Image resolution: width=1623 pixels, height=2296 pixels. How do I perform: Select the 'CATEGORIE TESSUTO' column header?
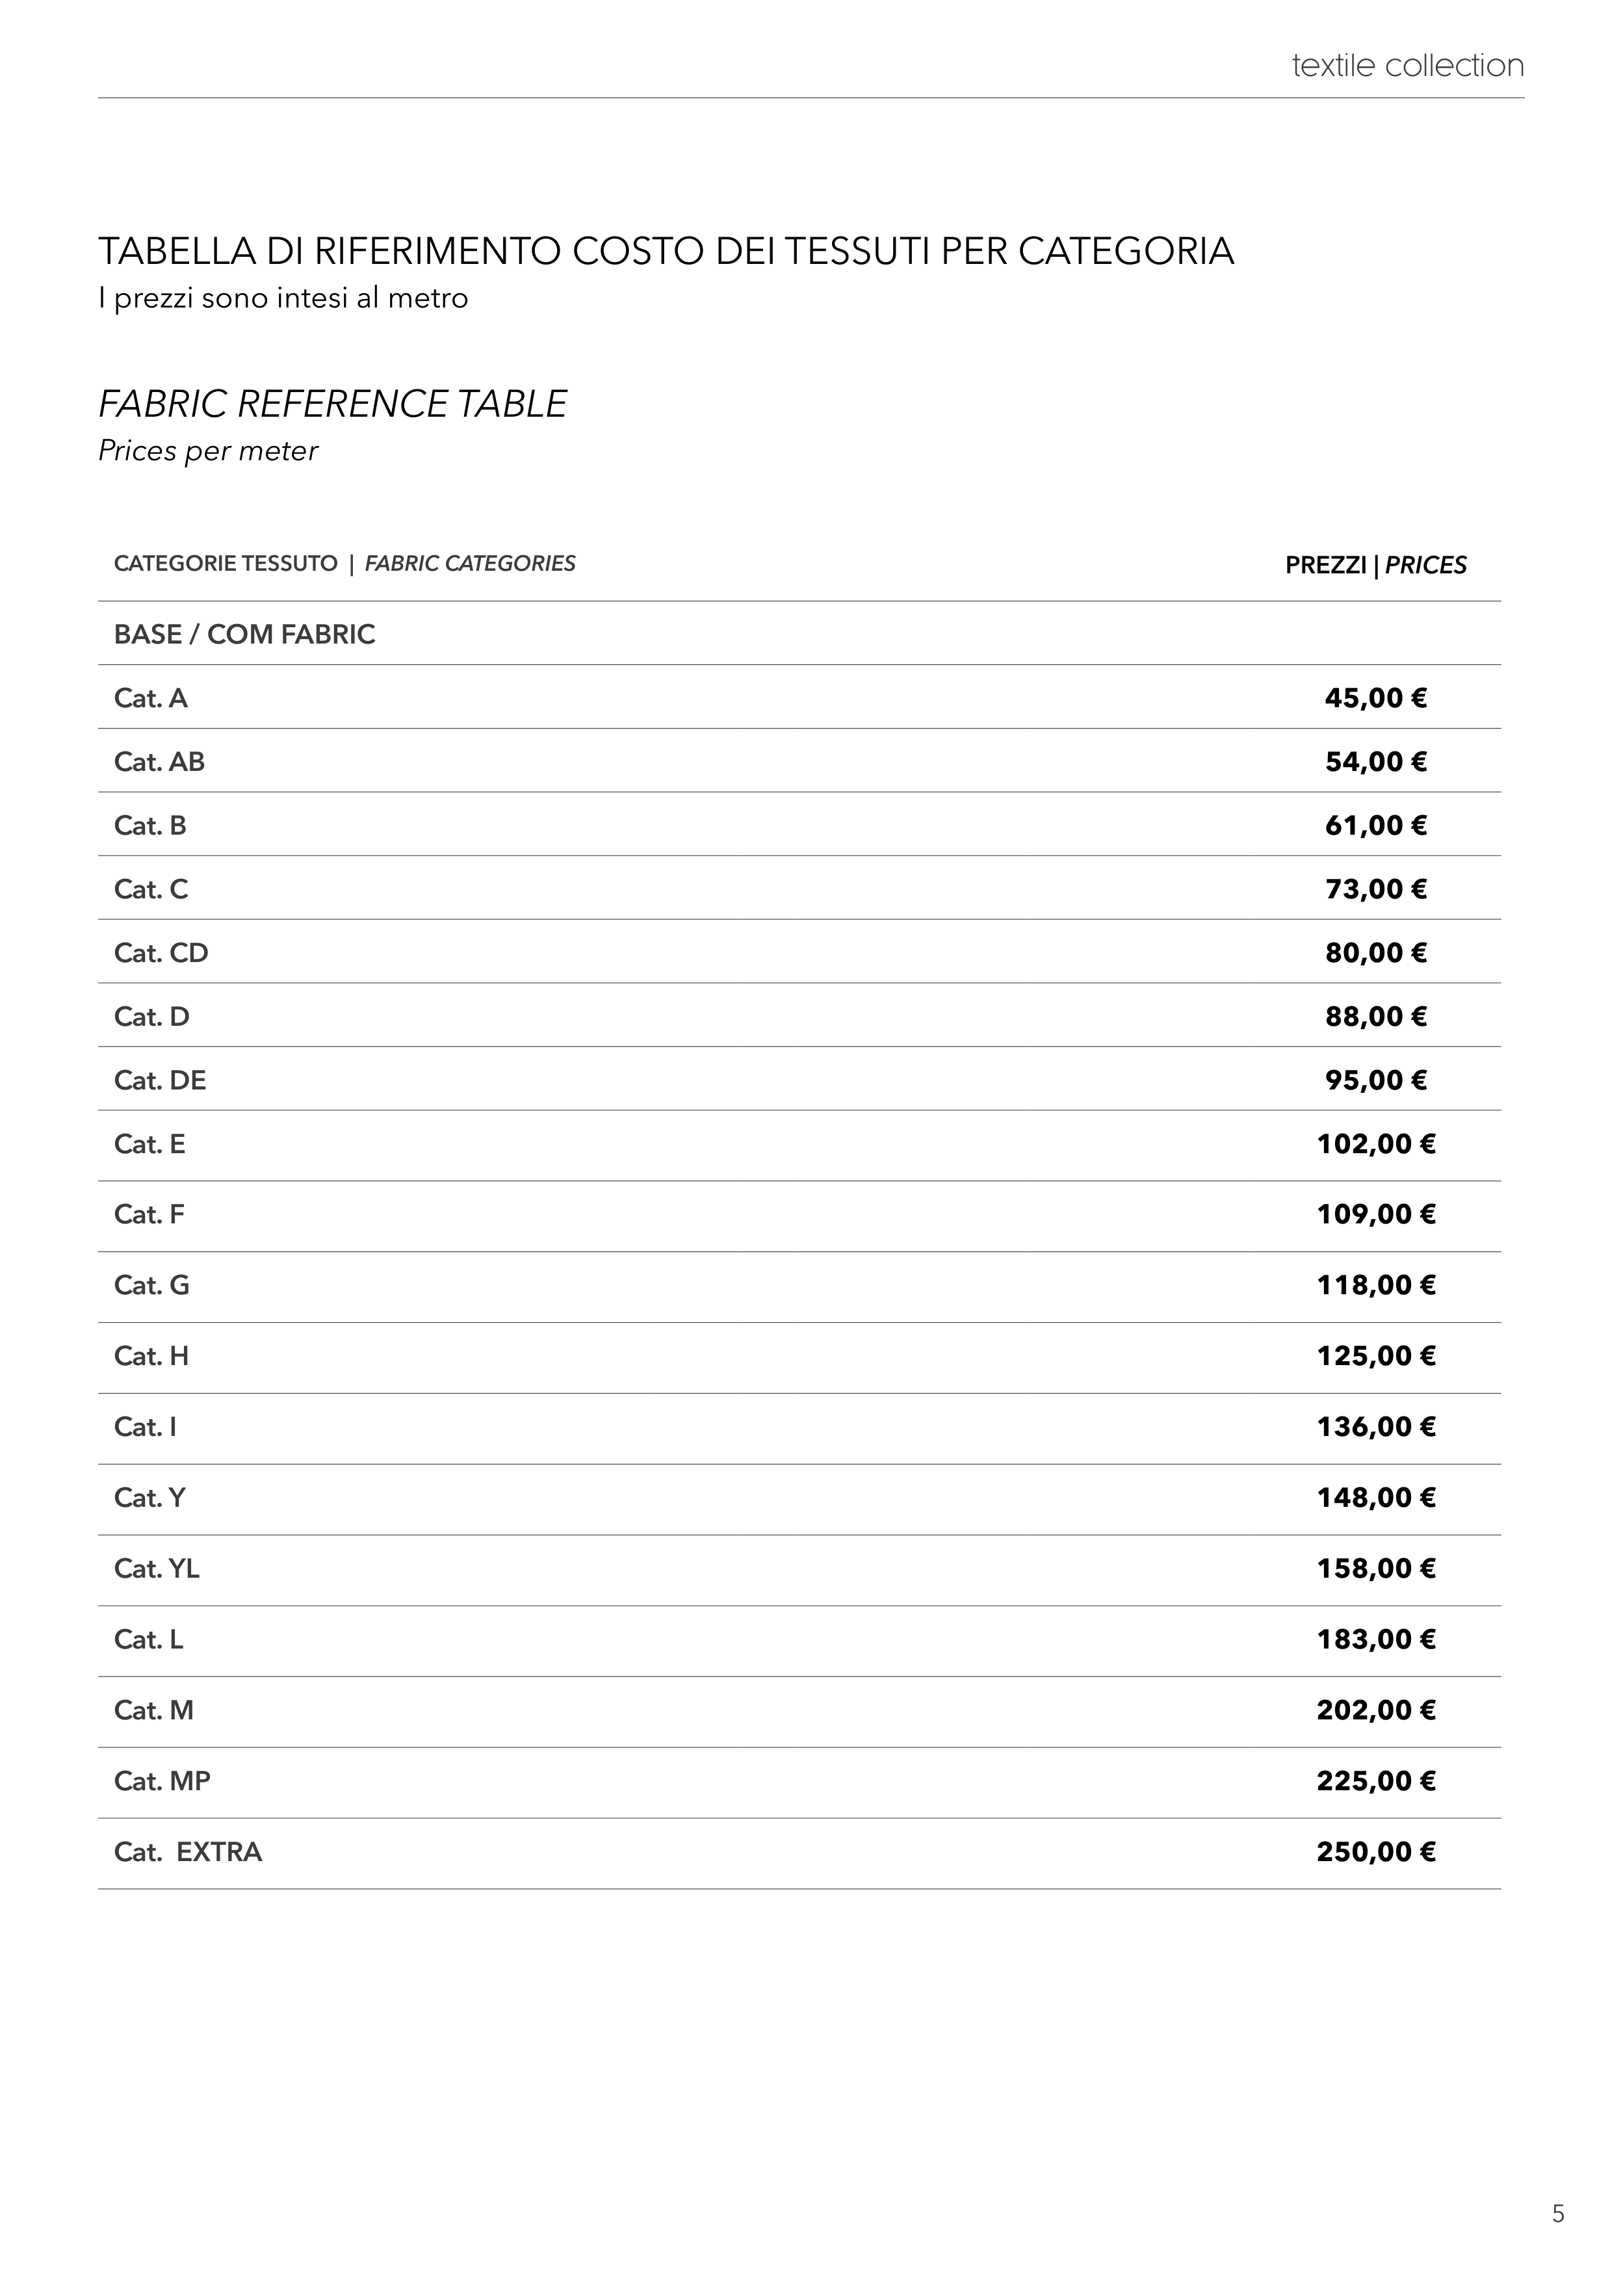[x=226, y=564]
